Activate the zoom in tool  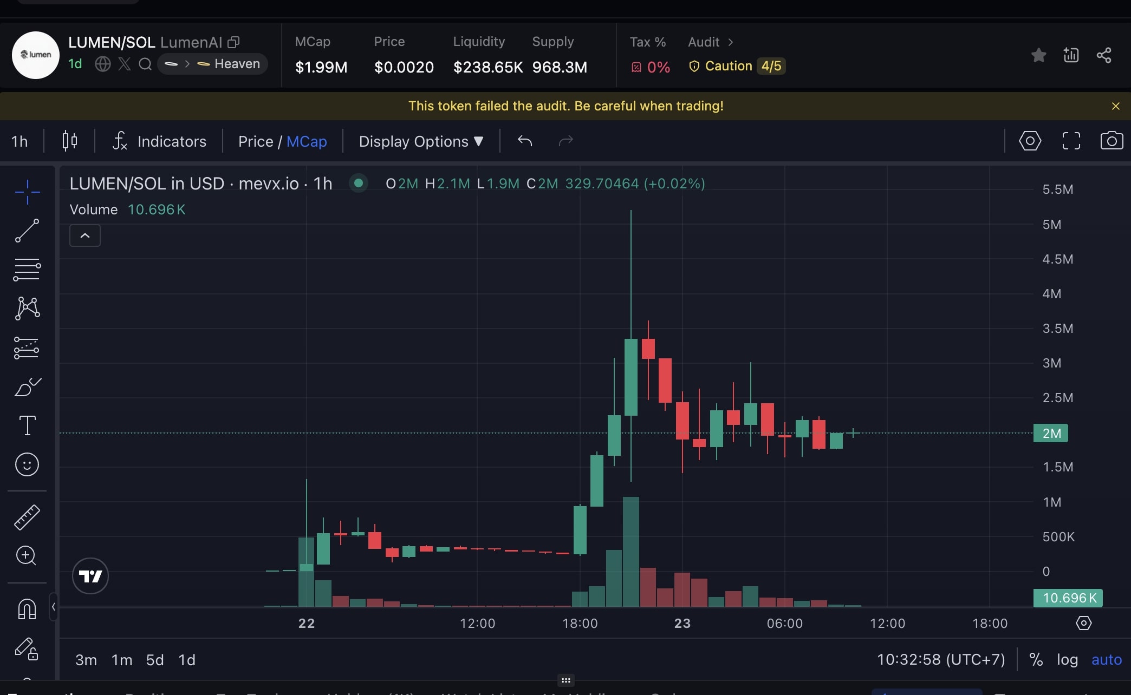pyautogui.click(x=27, y=555)
